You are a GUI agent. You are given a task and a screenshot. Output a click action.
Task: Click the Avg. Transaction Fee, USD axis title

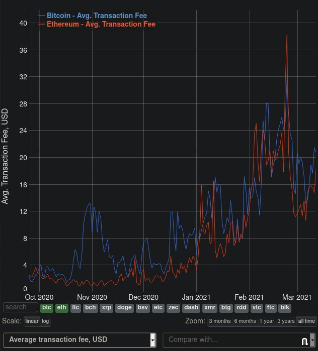5,156
